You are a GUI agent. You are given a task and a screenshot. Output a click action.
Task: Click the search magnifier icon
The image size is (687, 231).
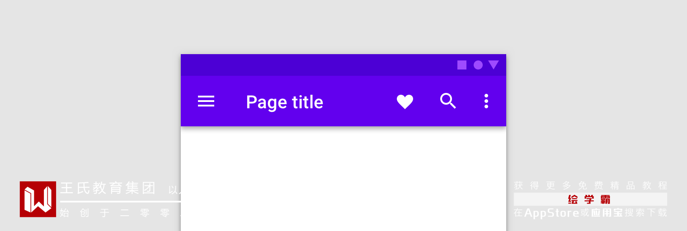pos(448,101)
